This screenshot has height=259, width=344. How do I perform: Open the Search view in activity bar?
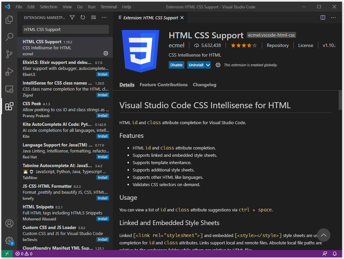tap(9, 37)
